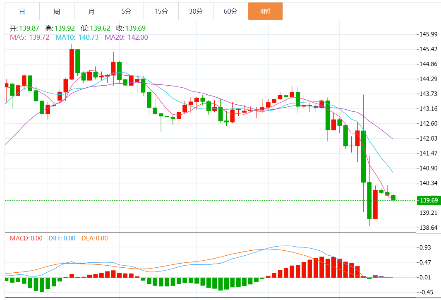
Task: Click the last green candlestick on the chart
Action: pos(393,198)
